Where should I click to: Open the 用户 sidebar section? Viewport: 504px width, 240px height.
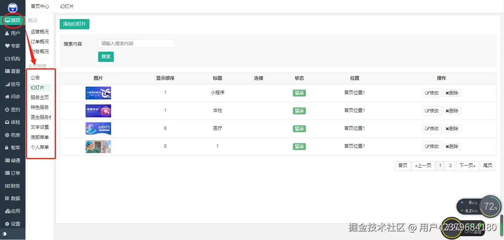pyautogui.click(x=13, y=33)
